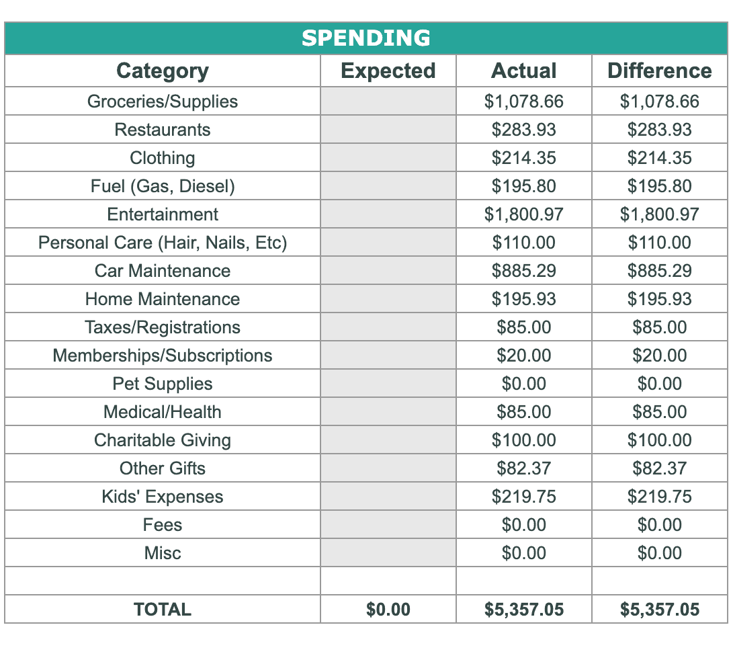Select the SPENDING header banner
This screenshot has height=664, width=731.
click(x=366, y=38)
